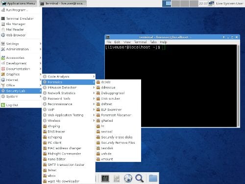Expand Password Tools submenu
Viewport: 245px width, 184px height.
click(69, 99)
